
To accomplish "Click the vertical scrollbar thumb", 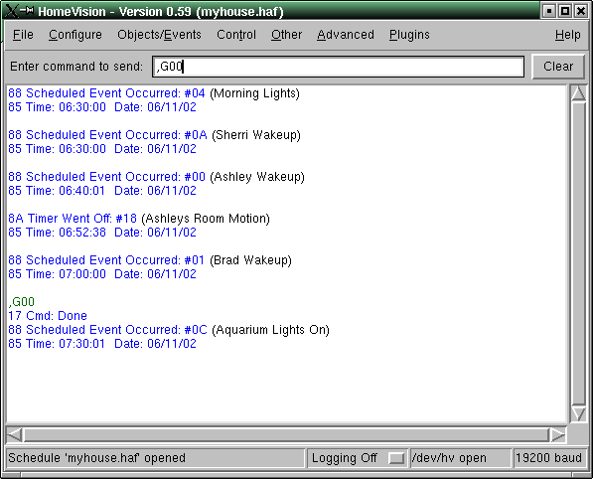I will pyautogui.click(x=578, y=253).
